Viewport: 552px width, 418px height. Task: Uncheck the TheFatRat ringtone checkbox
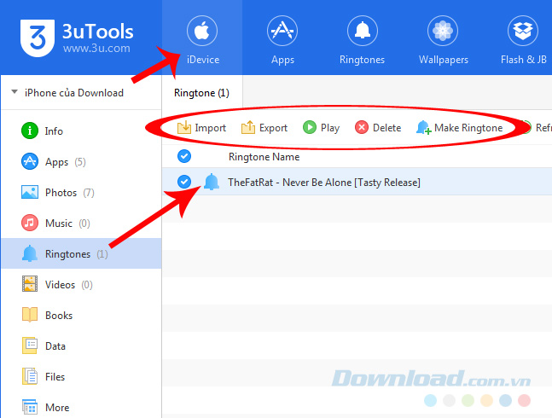pyautogui.click(x=184, y=182)
